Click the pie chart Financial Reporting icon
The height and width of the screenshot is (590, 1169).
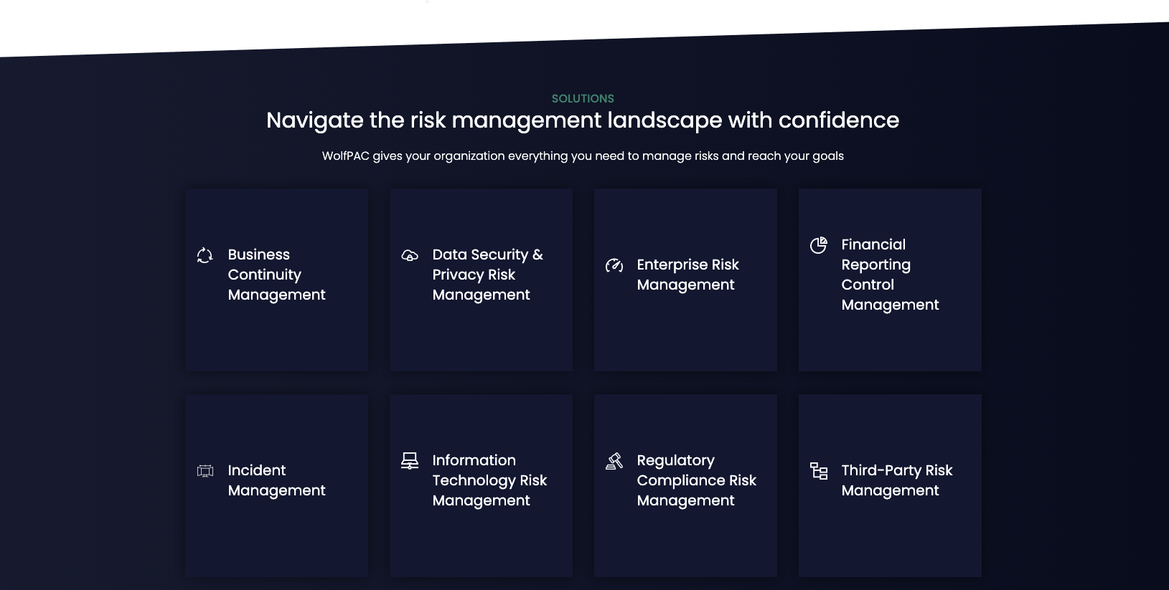pos(818,245)
